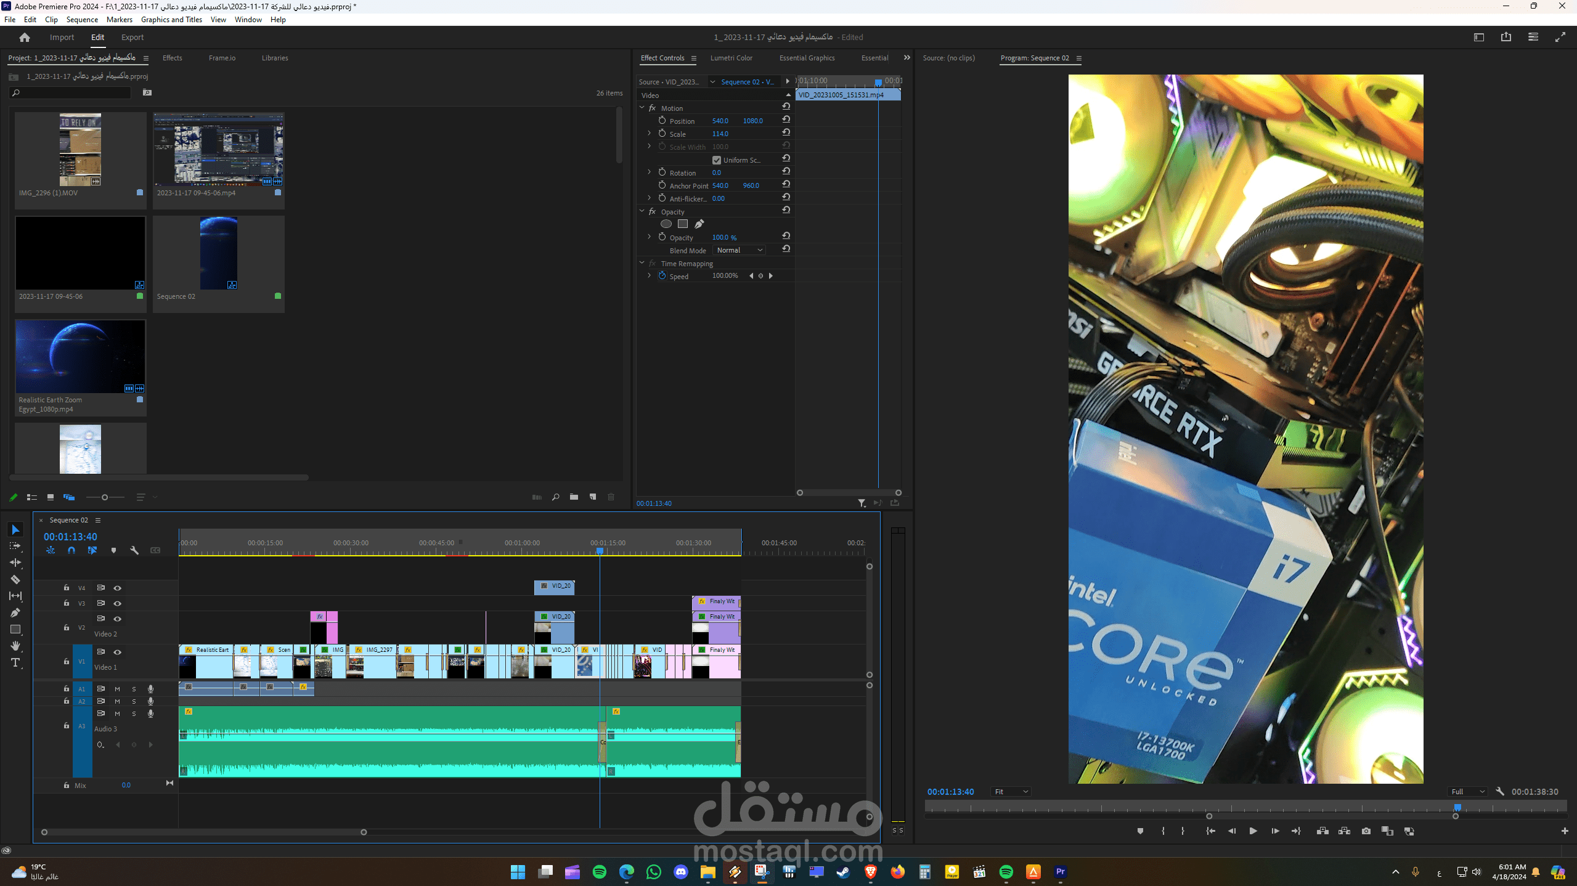Toggle Snap in Timeline magnet icon
Viewport: 1577px width, 886px height.
[71, 550]
